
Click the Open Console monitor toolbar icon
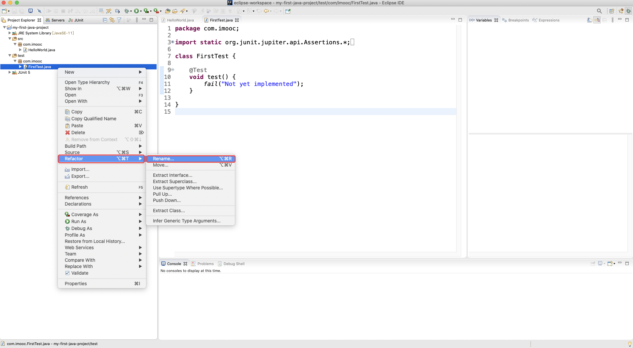pos(30,11)
